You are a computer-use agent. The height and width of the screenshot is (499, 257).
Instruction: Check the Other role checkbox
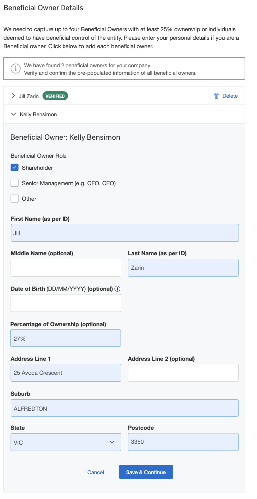14,199
